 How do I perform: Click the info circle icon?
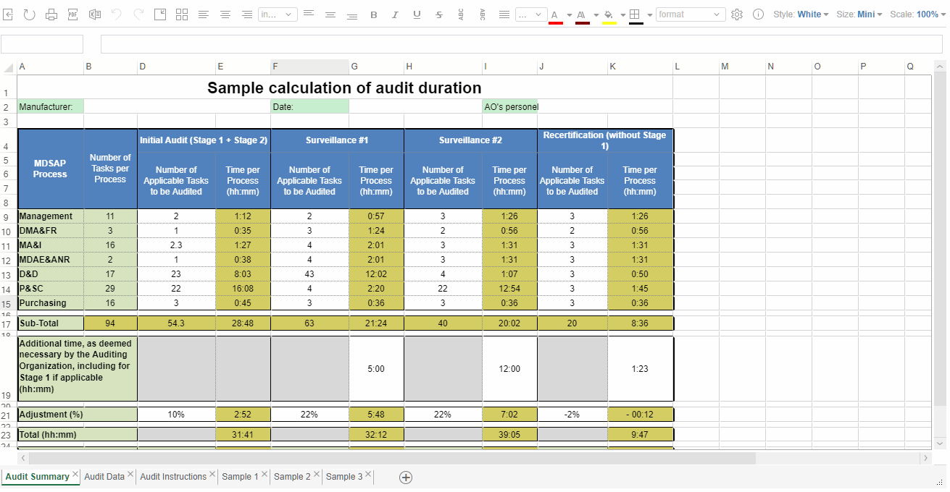click(x=758, y=14)
